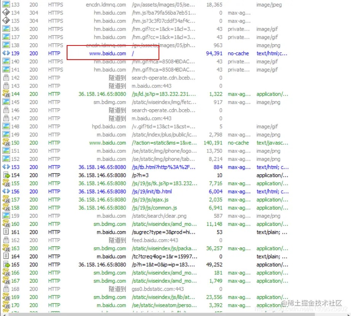Click the JS icon of session 157
This screenshot has height=316, width=351.
point(6,199)
